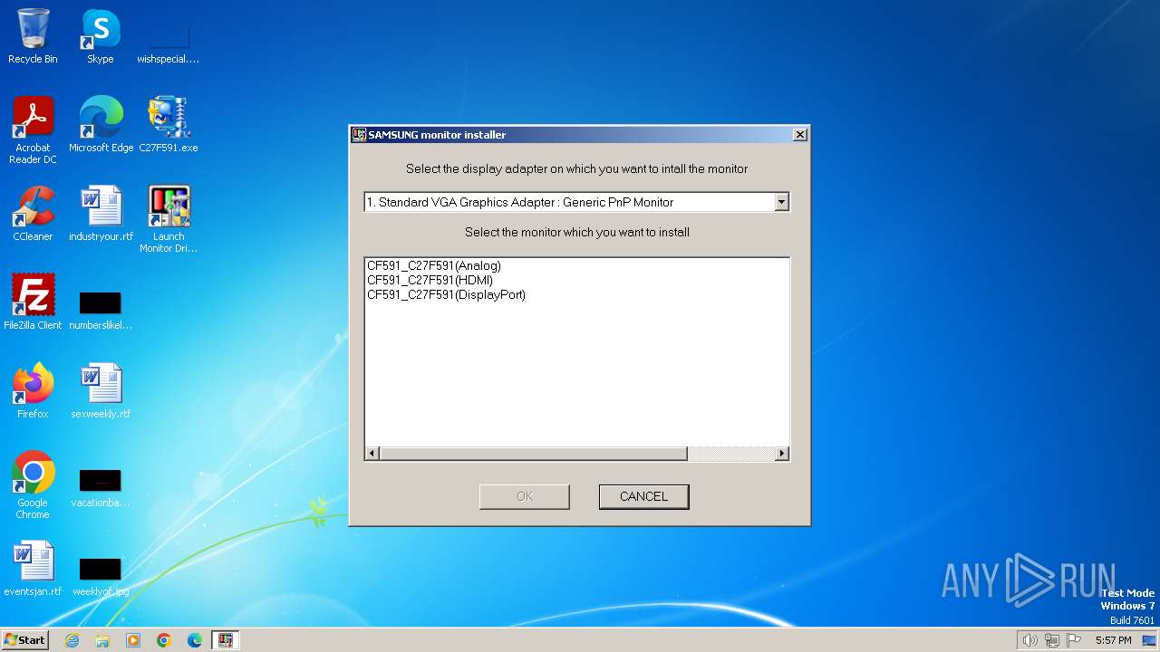Click Samsung installer taskbar button
Image resolution: width=1160 pixels, height=652 pixels.
click(226, 640)
